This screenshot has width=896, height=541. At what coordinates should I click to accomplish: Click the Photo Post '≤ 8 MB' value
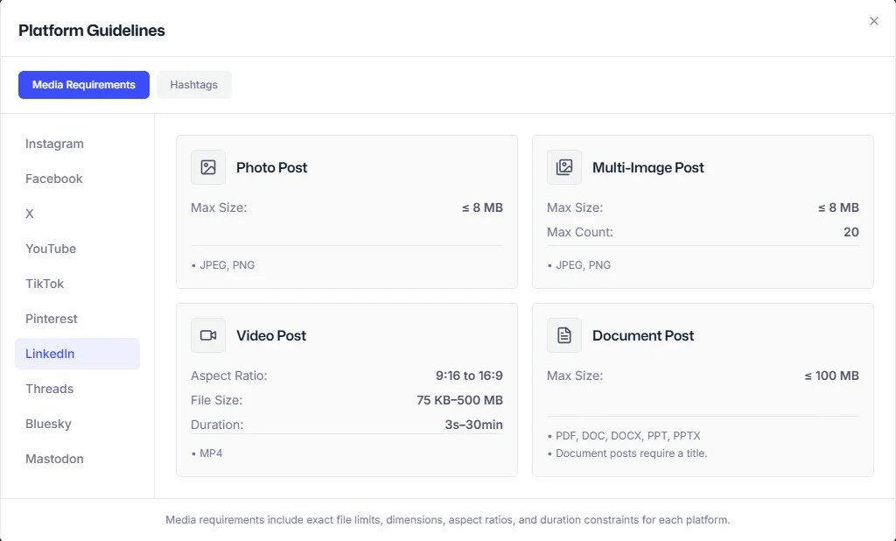[483, 207]
